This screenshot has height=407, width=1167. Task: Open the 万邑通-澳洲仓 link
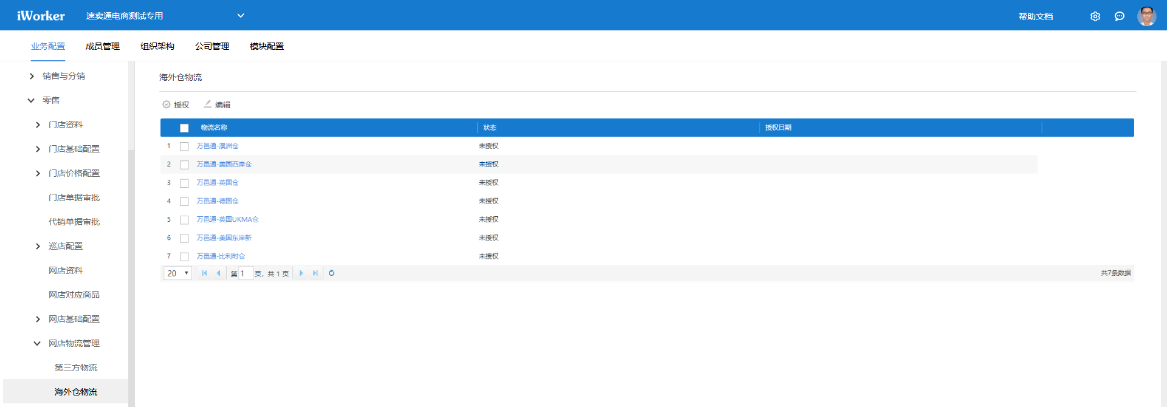tap(218, 146)
